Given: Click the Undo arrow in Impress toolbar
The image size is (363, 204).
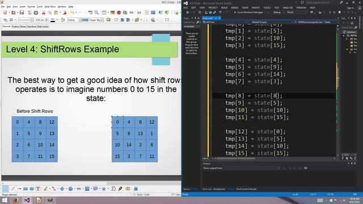Looking at the screenshot, I should (72, 12).
